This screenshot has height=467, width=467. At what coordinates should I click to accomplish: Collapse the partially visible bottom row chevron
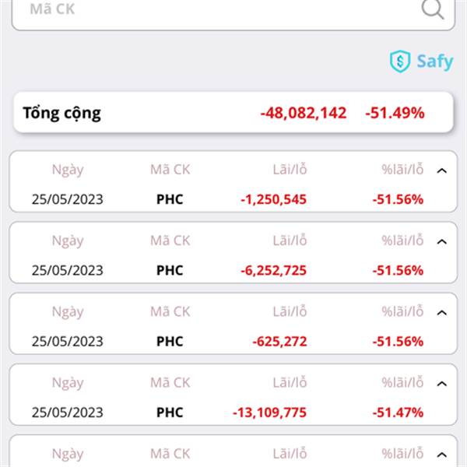[x=442, y=455]
